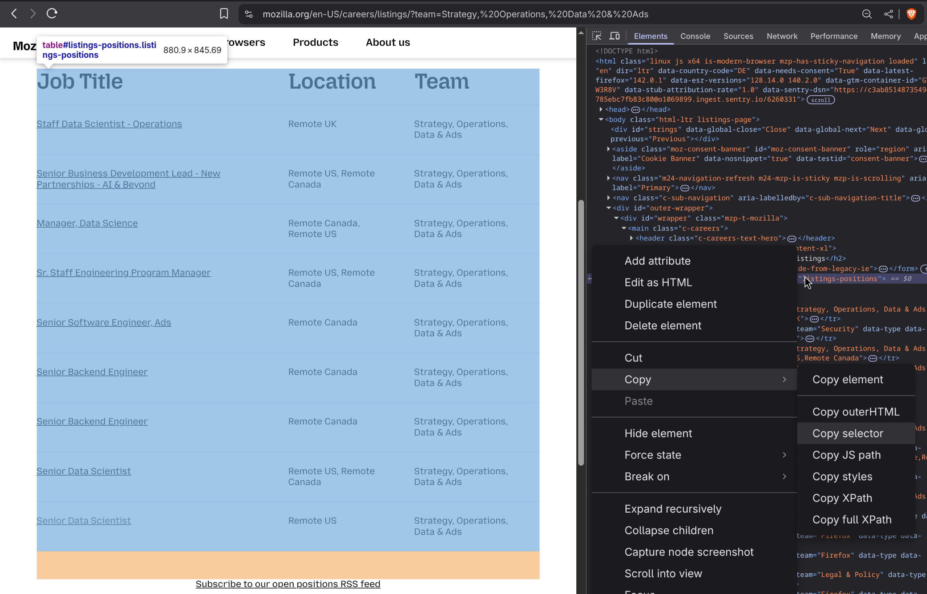Open Senior Software Engineer, Ads listing

coord(104,322)
